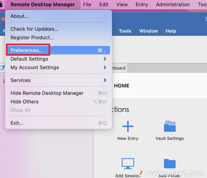
Task: Click the HOME heading
Action: tap(122, 86)
